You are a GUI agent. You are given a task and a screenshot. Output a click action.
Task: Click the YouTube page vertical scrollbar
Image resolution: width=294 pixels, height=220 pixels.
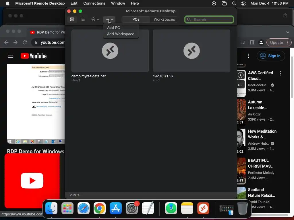(292, 77)
